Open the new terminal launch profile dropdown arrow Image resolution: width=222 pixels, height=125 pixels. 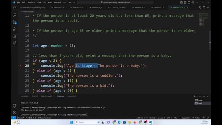(x=197, y=96)
